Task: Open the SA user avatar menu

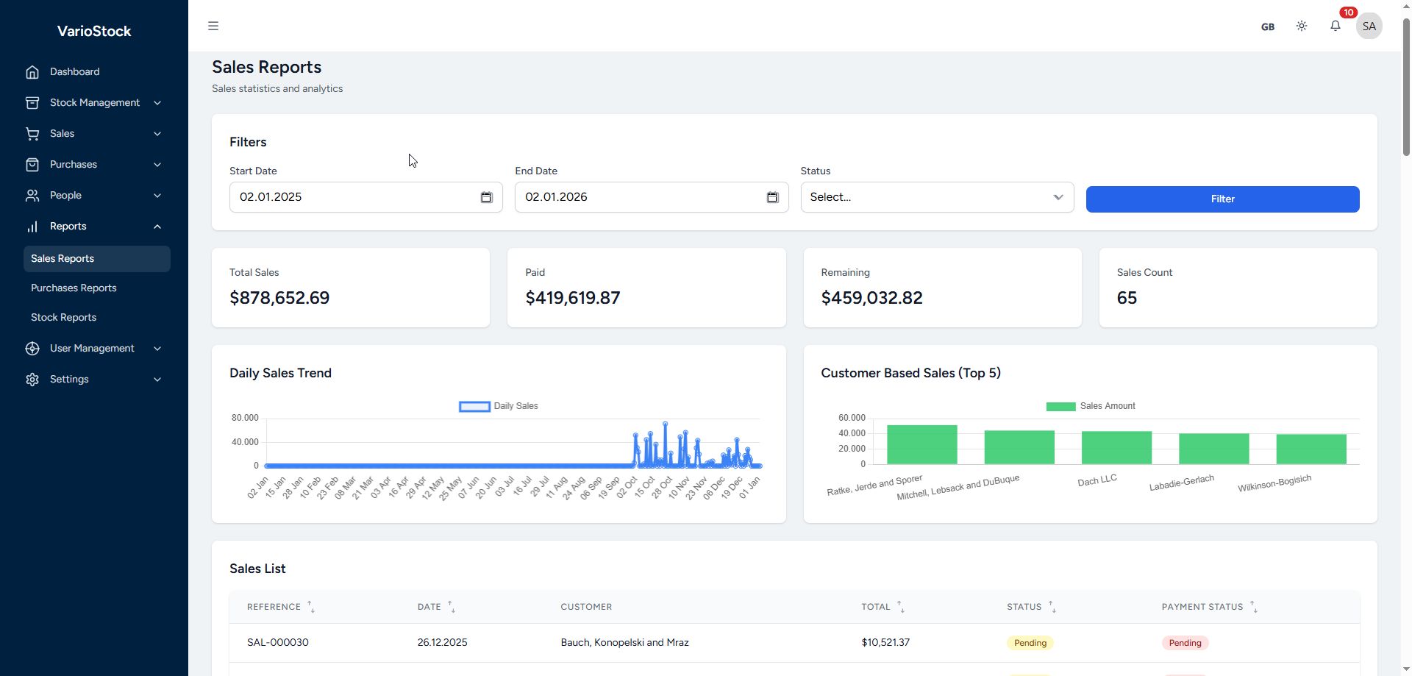Action: (1369, 26)
